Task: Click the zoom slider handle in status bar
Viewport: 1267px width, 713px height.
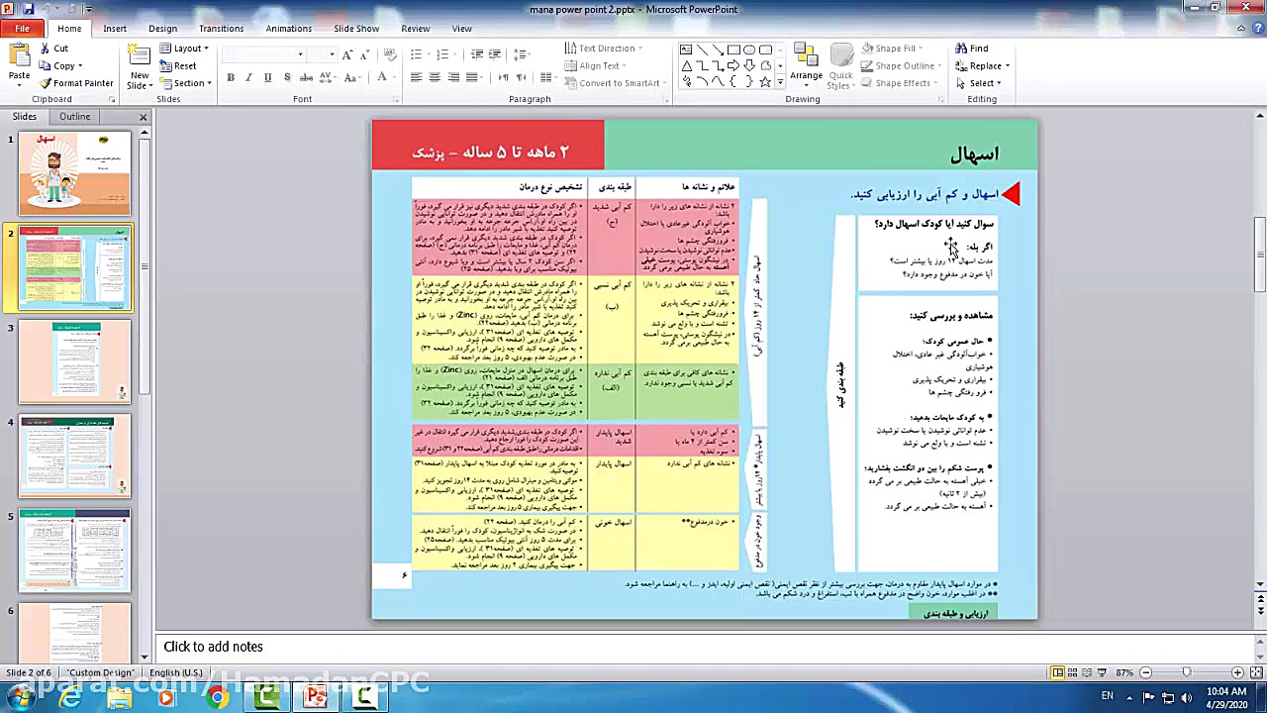Action: click(1187, 672)
